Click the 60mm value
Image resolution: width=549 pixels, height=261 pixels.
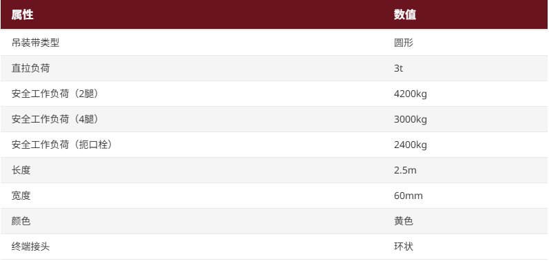pyautogui.click(x=408, y=196)
